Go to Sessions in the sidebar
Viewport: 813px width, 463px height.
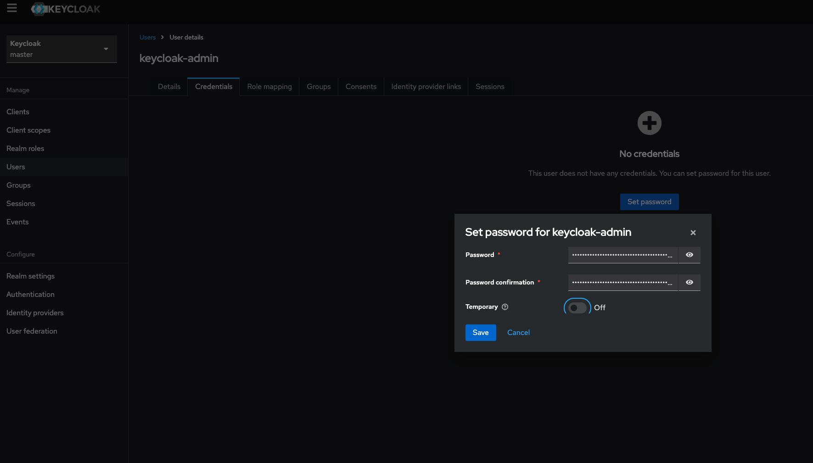[64, 204]
